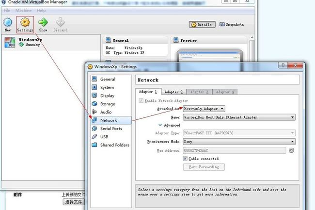Click the Mac Address field
Screen dimensions: 315x210
tap(234, 150)
